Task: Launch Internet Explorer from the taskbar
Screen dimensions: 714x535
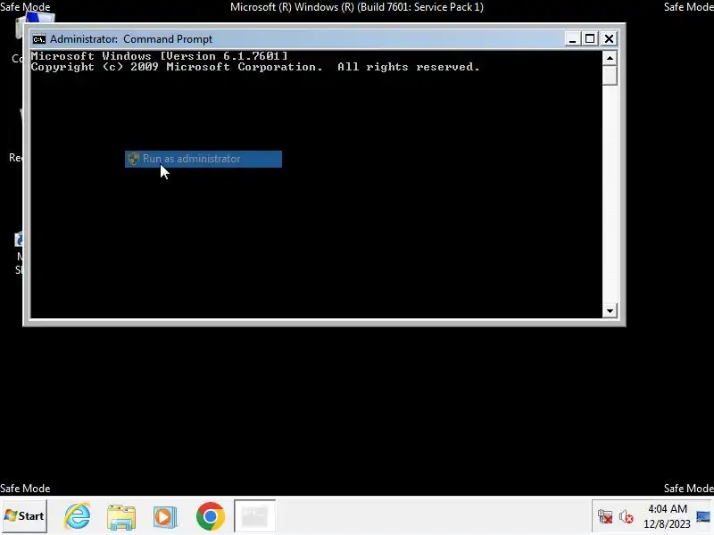Action: [x=78, y=516]
